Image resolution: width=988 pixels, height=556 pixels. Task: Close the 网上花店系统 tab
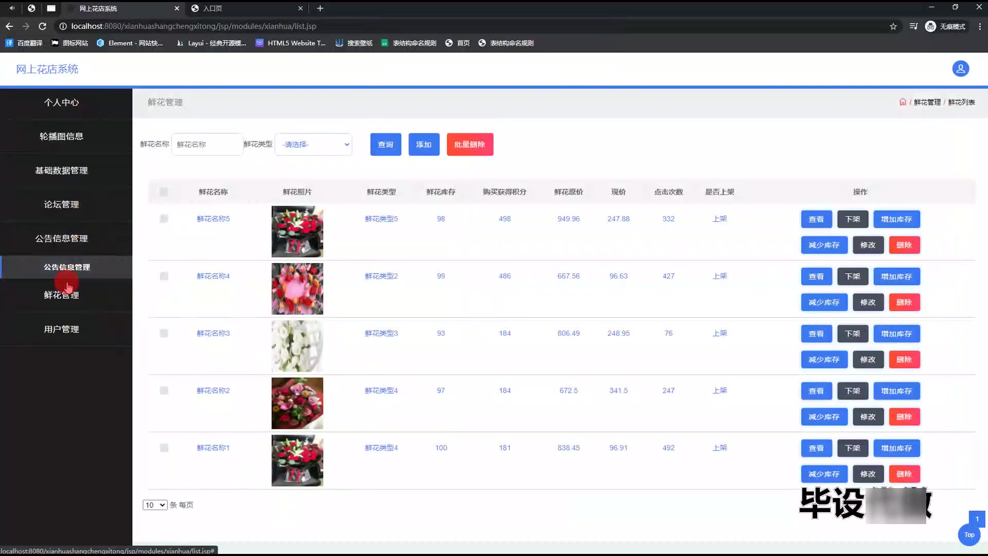[x=177, y=8]
